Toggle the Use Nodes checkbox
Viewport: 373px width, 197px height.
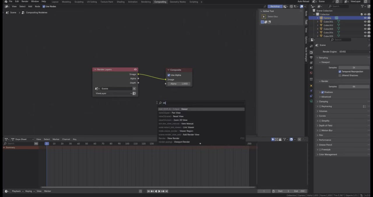click(44, 6)
